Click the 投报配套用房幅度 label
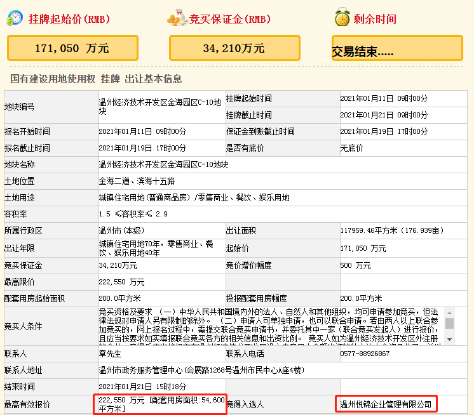The height and width of the screenshot is (417, 474). (256, 299)
